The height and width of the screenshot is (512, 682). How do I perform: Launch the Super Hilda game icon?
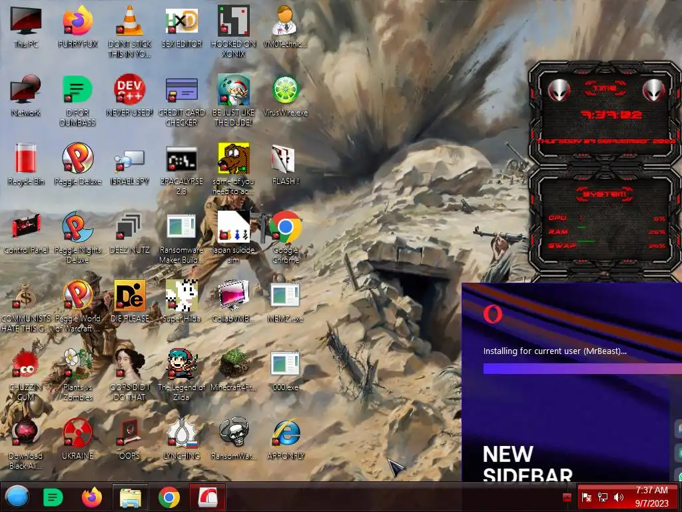click(x=181, y=302)
